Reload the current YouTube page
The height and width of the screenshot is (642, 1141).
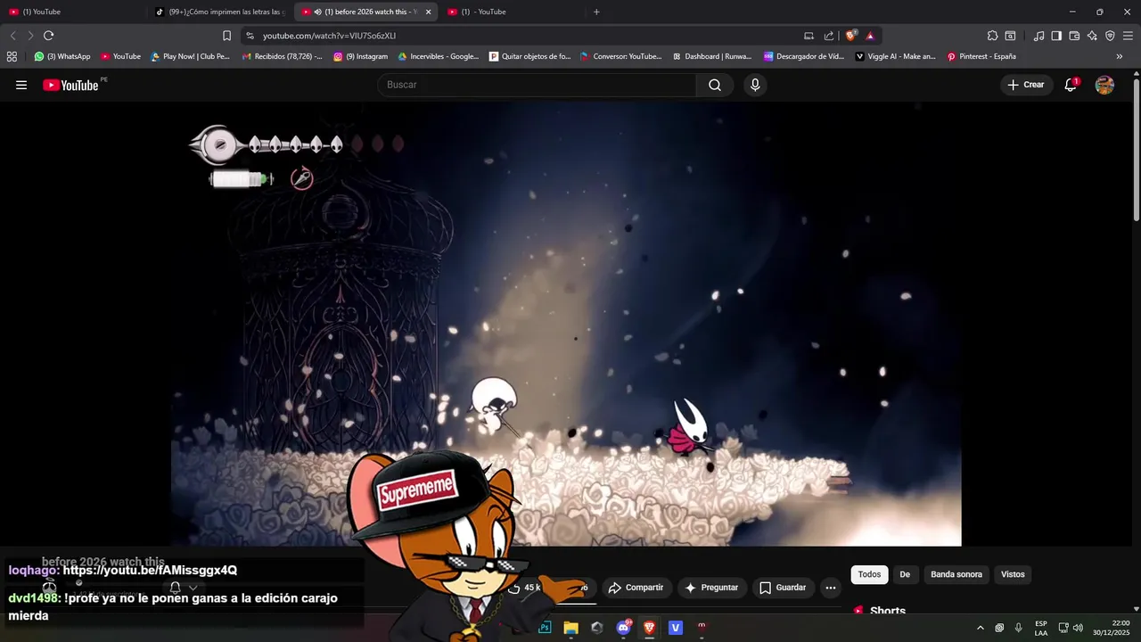tap(48, 36)
